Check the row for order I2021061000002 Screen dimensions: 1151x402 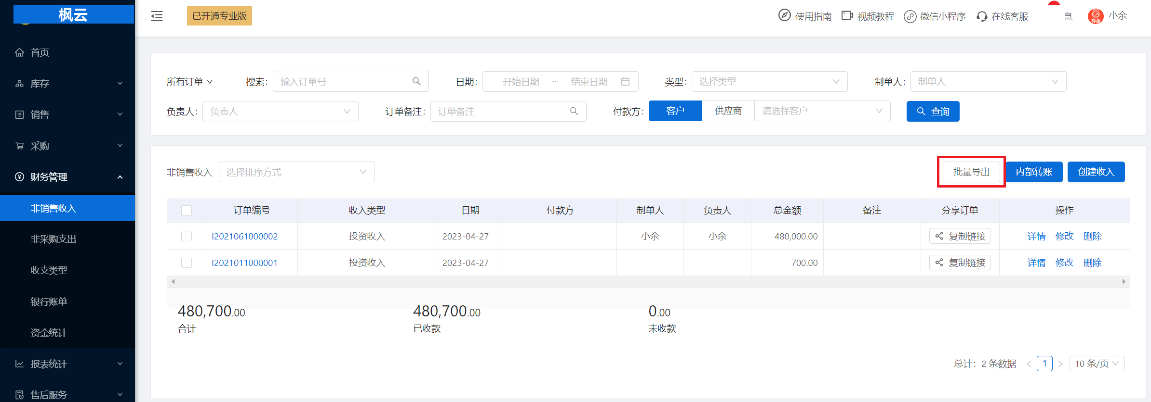(187, 236)
